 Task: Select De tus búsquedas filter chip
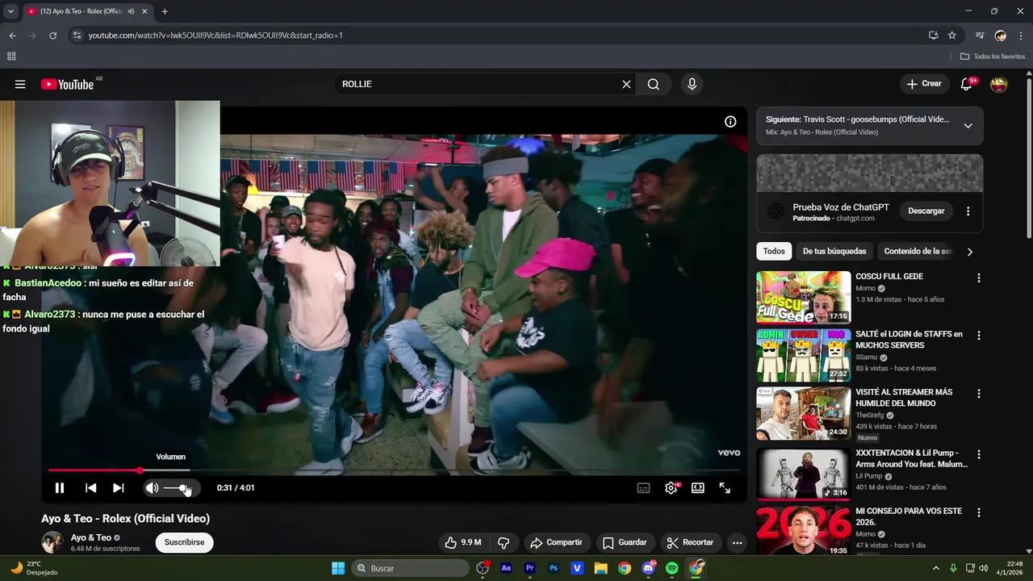tap(834, 251)
